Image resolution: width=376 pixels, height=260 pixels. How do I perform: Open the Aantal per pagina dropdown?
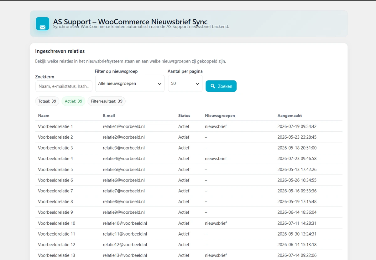pos(185,84)
